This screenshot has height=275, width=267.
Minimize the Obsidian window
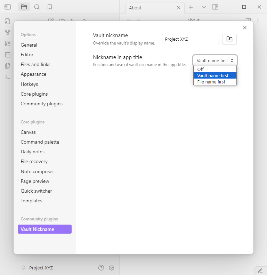coord(228,7)
